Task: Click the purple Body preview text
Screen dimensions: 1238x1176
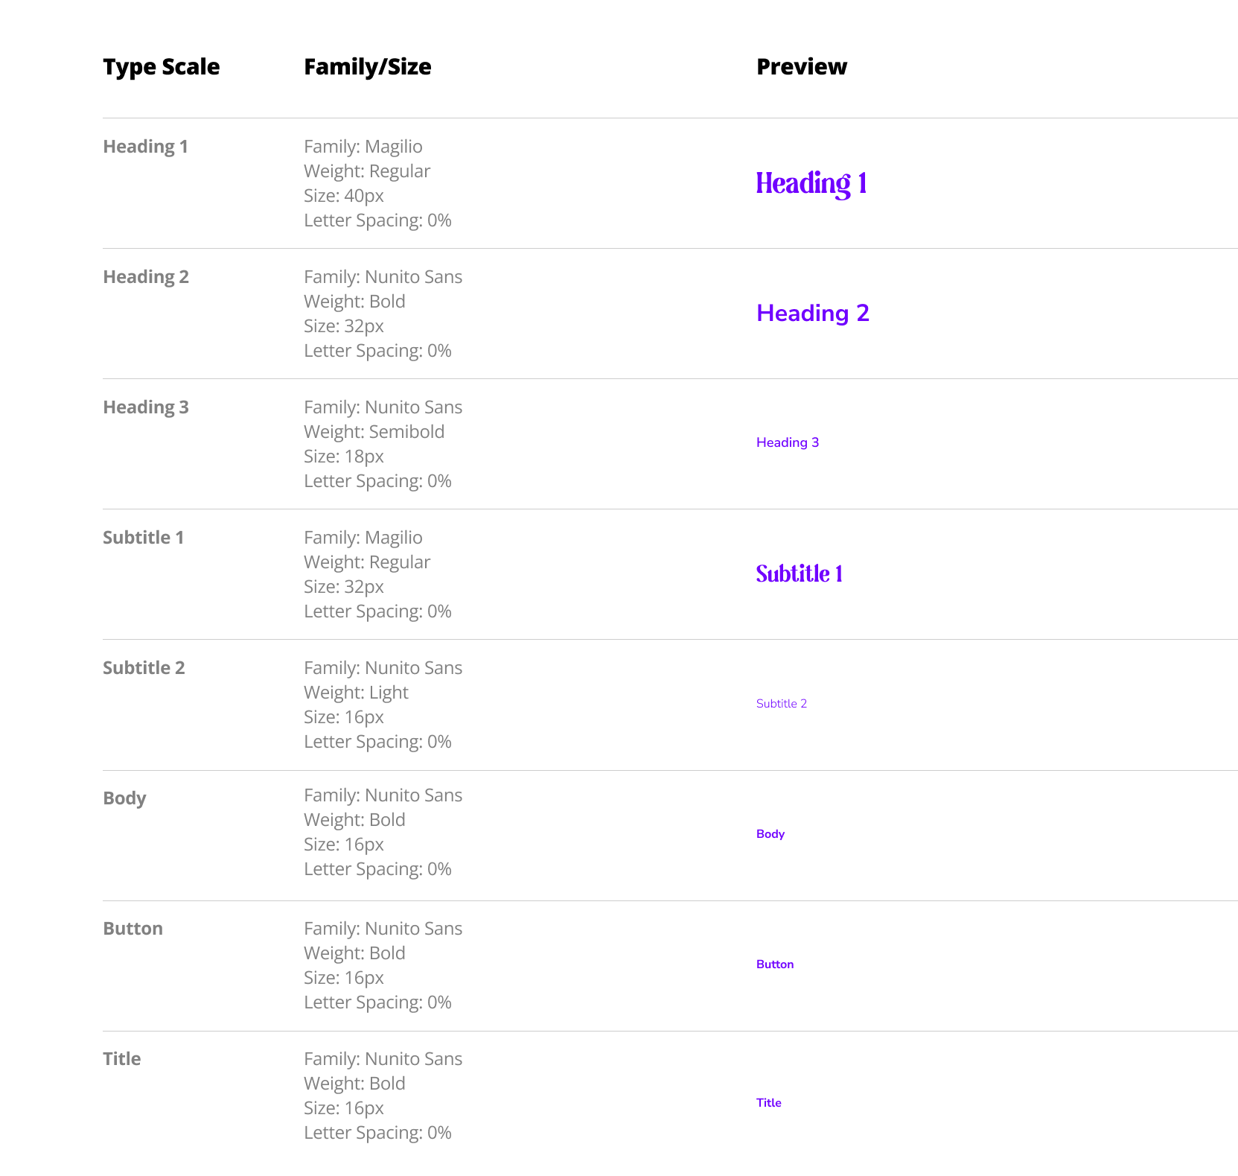Action: pyautogui.click(x=770, y=834)
